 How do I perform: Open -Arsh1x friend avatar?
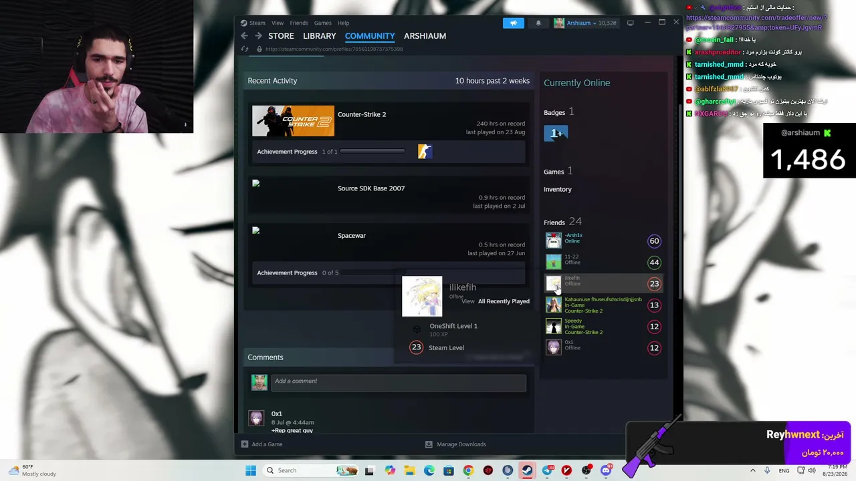coord(554,240)
